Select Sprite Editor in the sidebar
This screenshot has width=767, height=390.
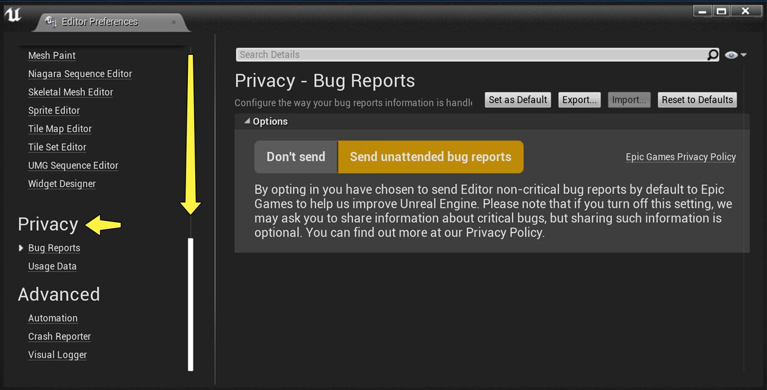click(54, 110)
